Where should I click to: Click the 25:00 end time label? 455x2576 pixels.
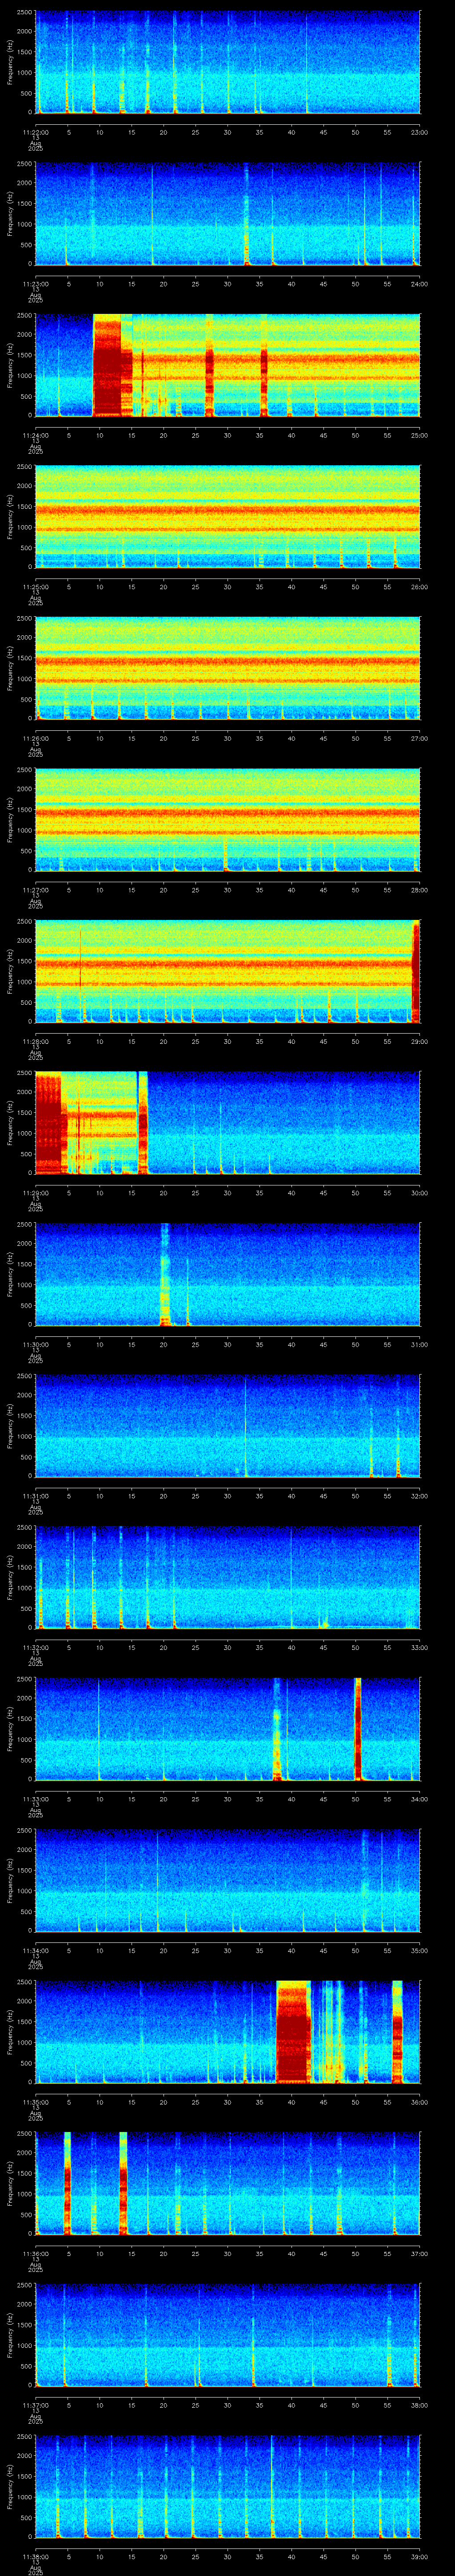(x=420, y=435)
